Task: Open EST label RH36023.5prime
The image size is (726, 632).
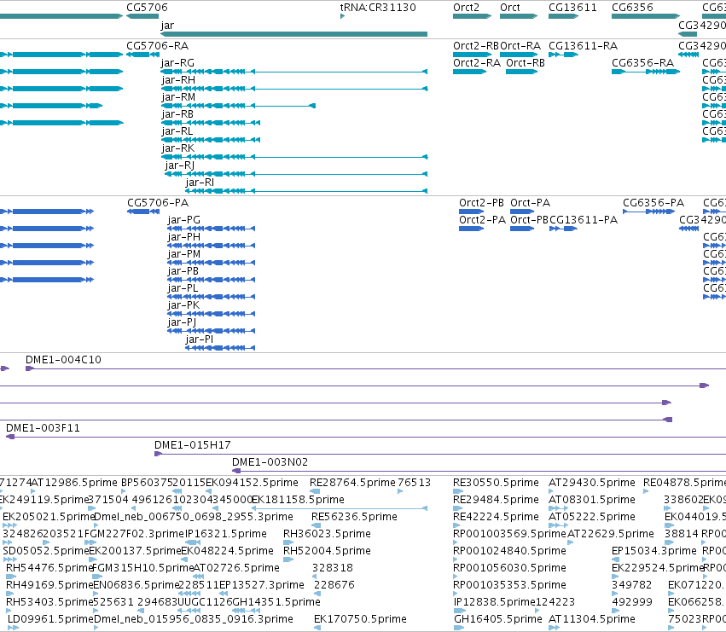Action: tap(327, 534)
